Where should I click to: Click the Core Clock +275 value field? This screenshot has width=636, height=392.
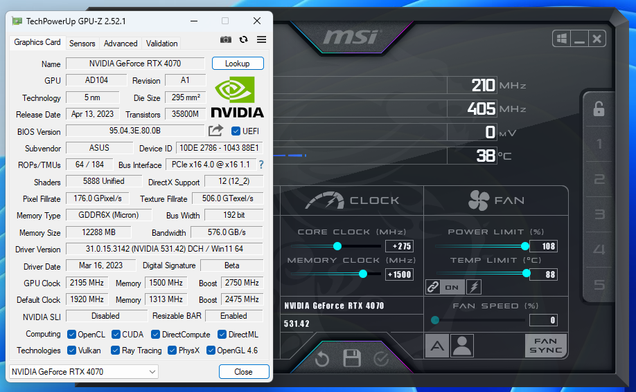(399, 246)
